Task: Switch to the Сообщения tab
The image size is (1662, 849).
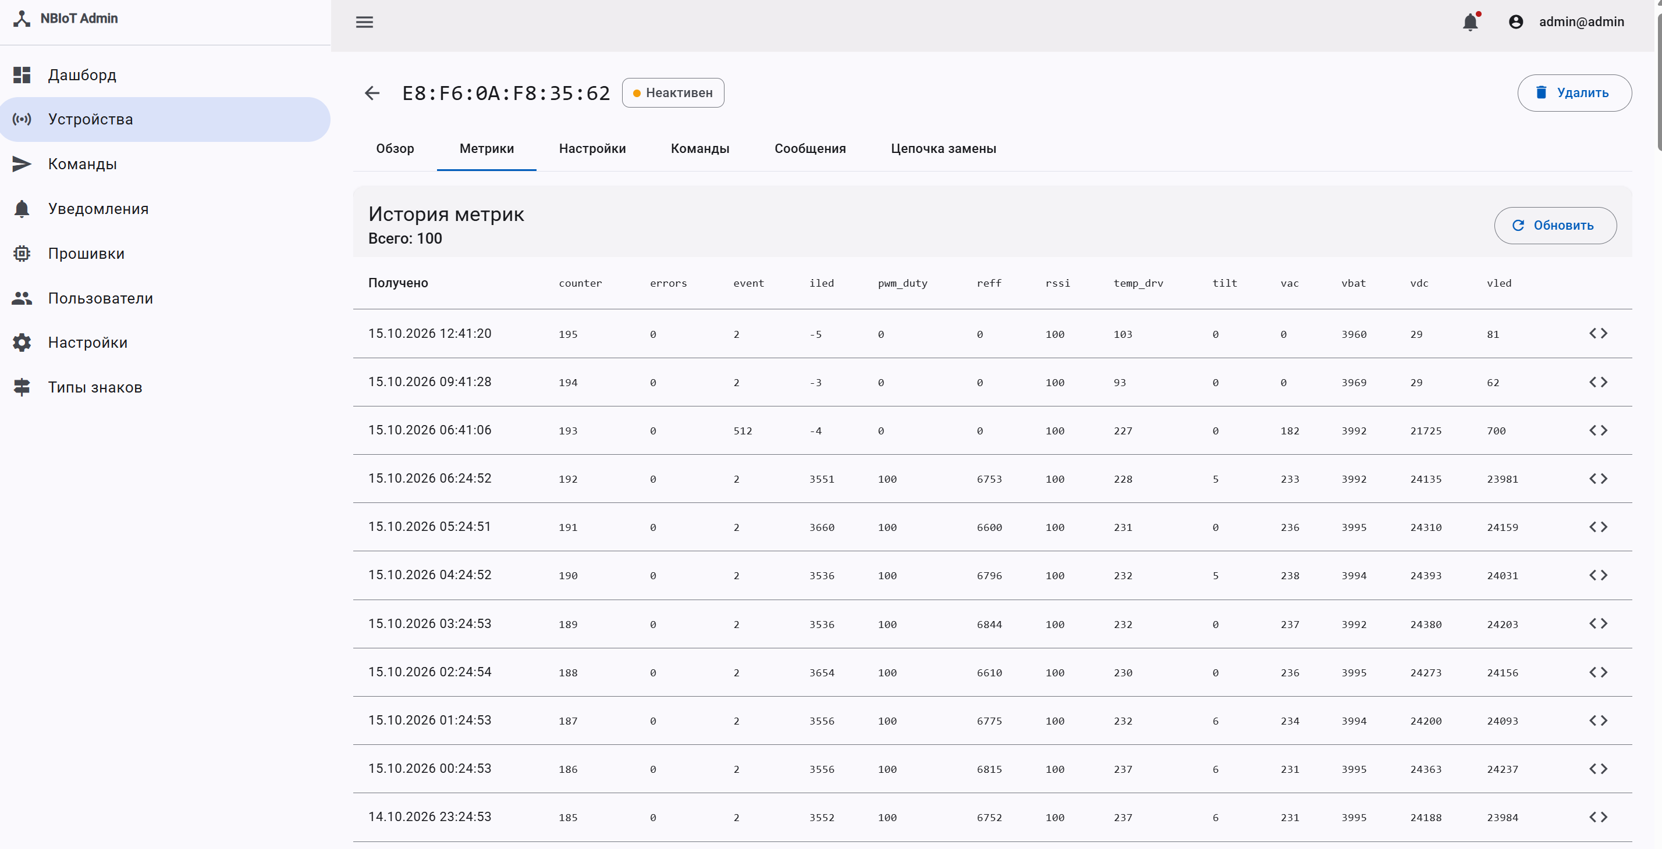Action: [x=809, y=148]
